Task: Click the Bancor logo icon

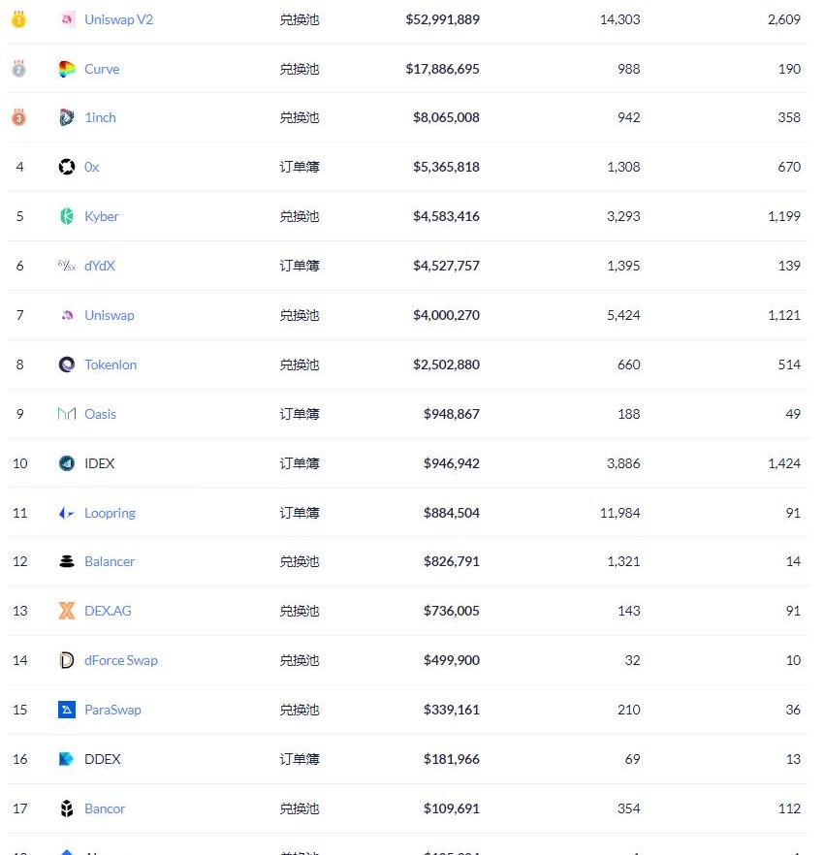Action: pos(67,808)
